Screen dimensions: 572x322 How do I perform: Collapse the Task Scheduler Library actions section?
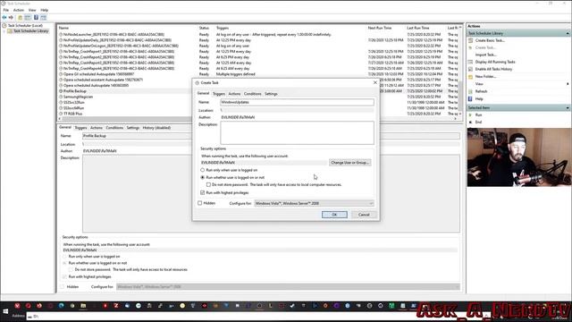(568, 34)
